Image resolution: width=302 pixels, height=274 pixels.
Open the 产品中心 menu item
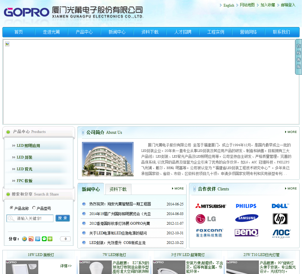[84, 32]
